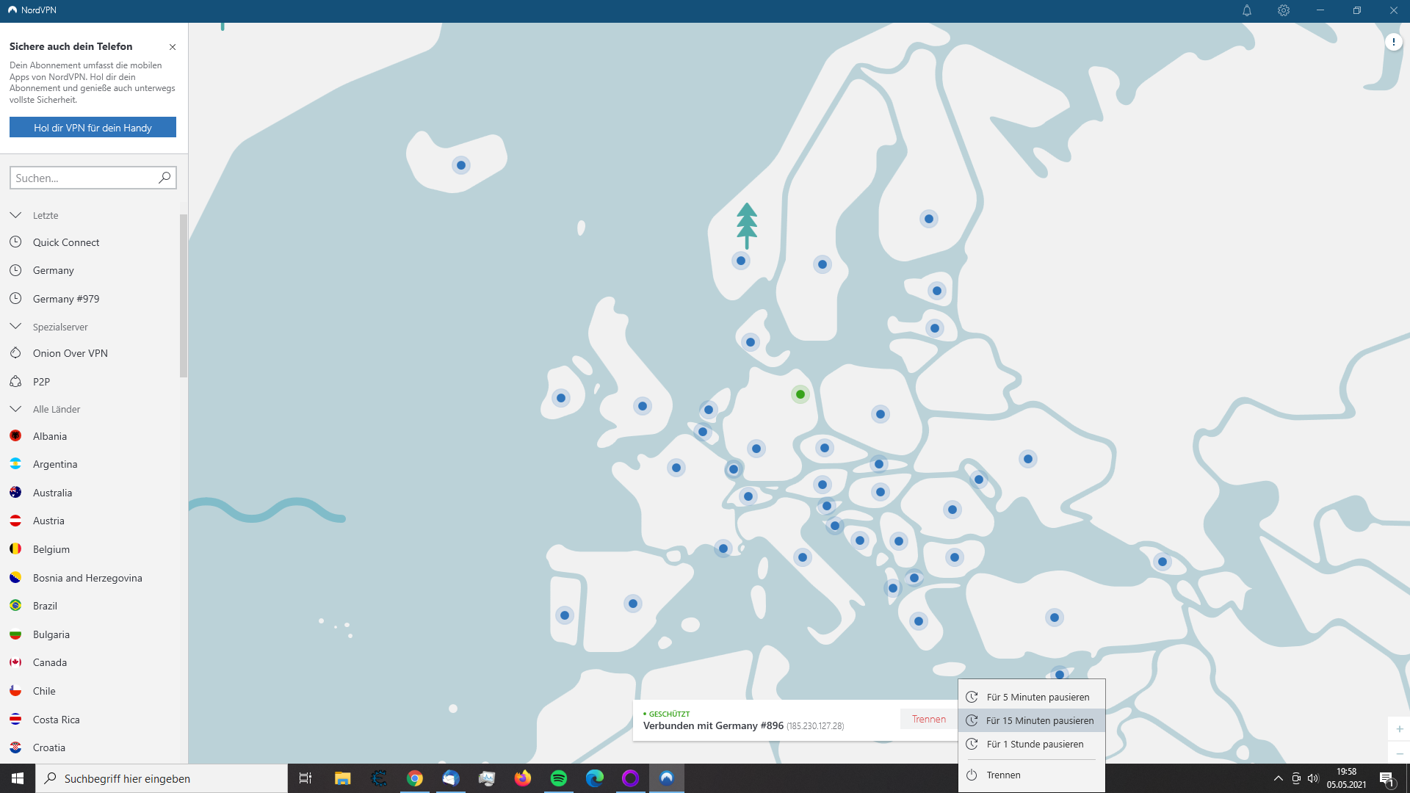Click the Albania flag icon
Viewport: 1410px width, 793px height.
tap(15, 436)
